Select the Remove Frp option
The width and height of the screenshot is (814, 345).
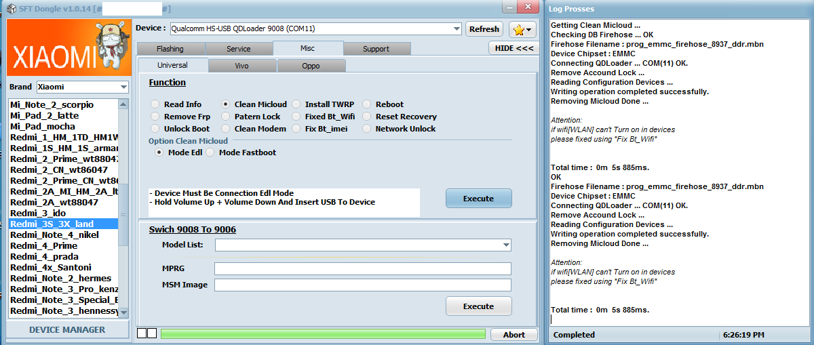180,117
